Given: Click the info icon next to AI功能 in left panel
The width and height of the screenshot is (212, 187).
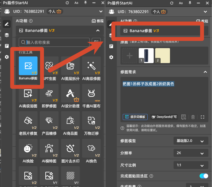Looking at the screenshot, I should coord(31,21).
